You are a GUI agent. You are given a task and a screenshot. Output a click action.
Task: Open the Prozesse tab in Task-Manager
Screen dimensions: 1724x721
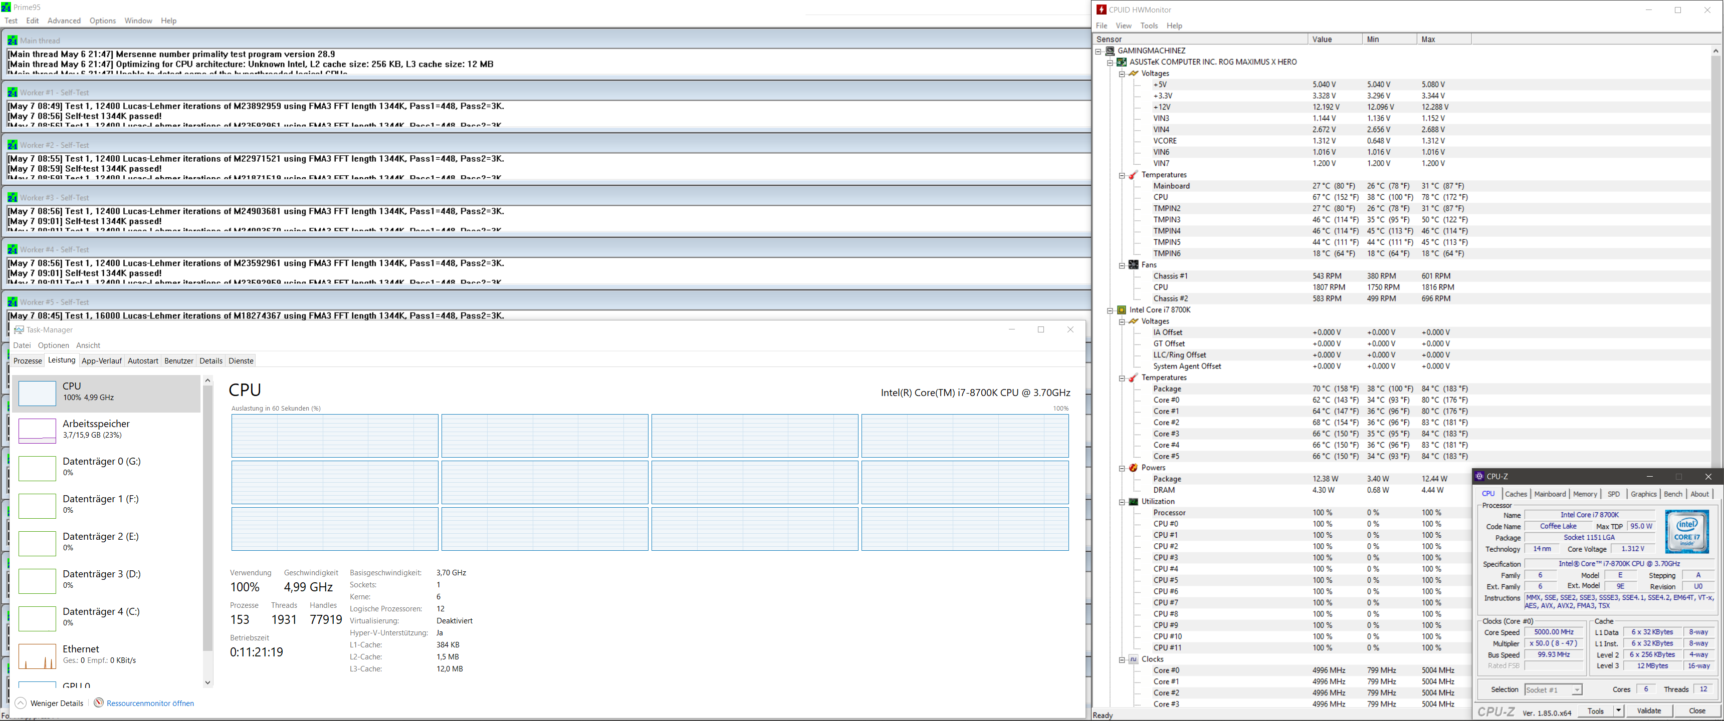coord(28,361)
